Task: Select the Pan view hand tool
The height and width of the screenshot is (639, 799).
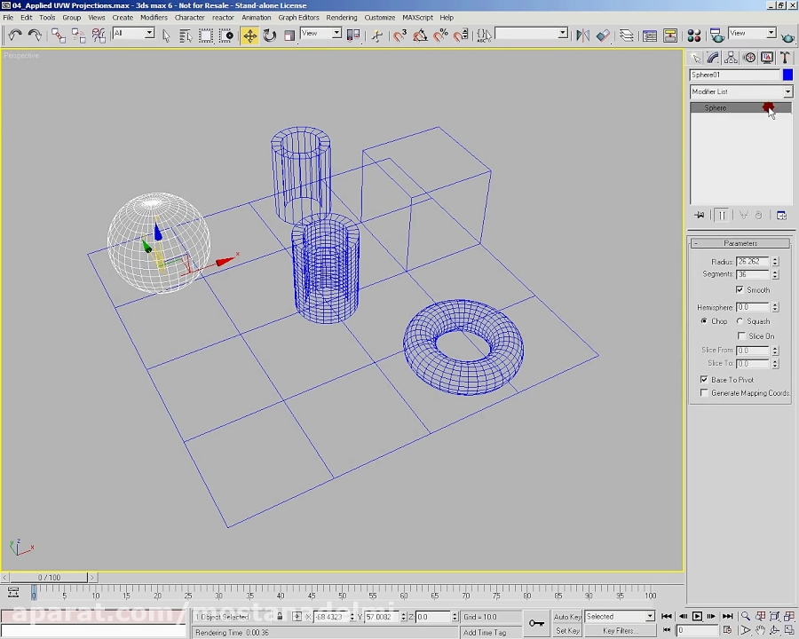Action: [x=761, y=630]
